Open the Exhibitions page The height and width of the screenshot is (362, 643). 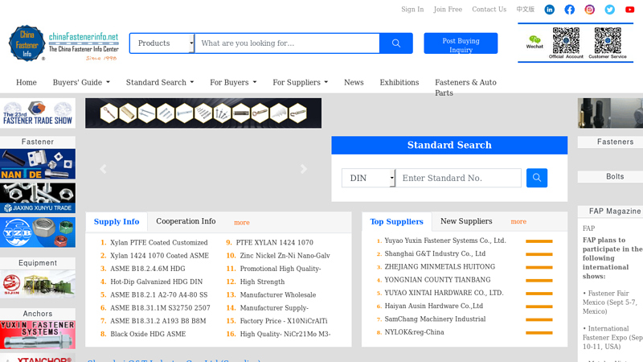[x=399, y=83]
